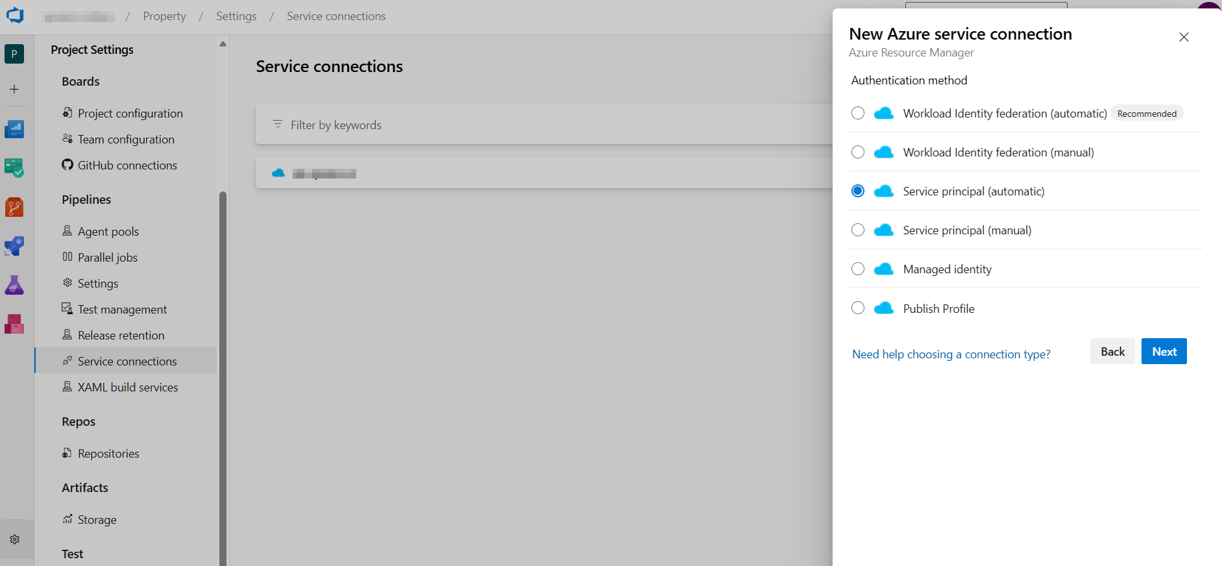This screenshot has width=1222, height=566.
Task: Open Need help choosing a connection type link
Action: [951, 354]
